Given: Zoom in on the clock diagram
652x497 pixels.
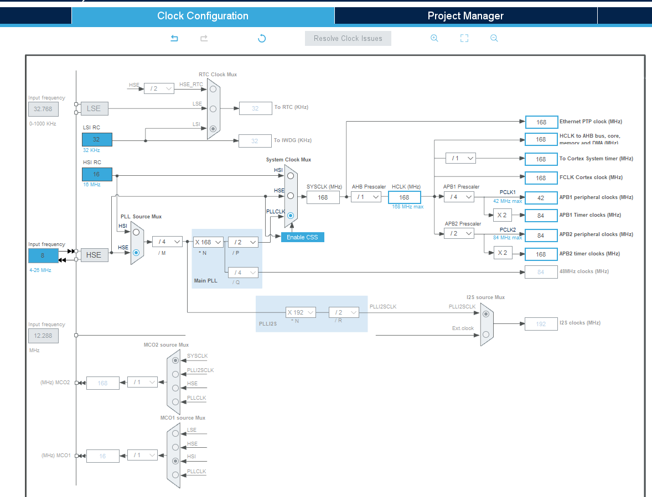Looking at the screenshot, I should click(434, 38).
